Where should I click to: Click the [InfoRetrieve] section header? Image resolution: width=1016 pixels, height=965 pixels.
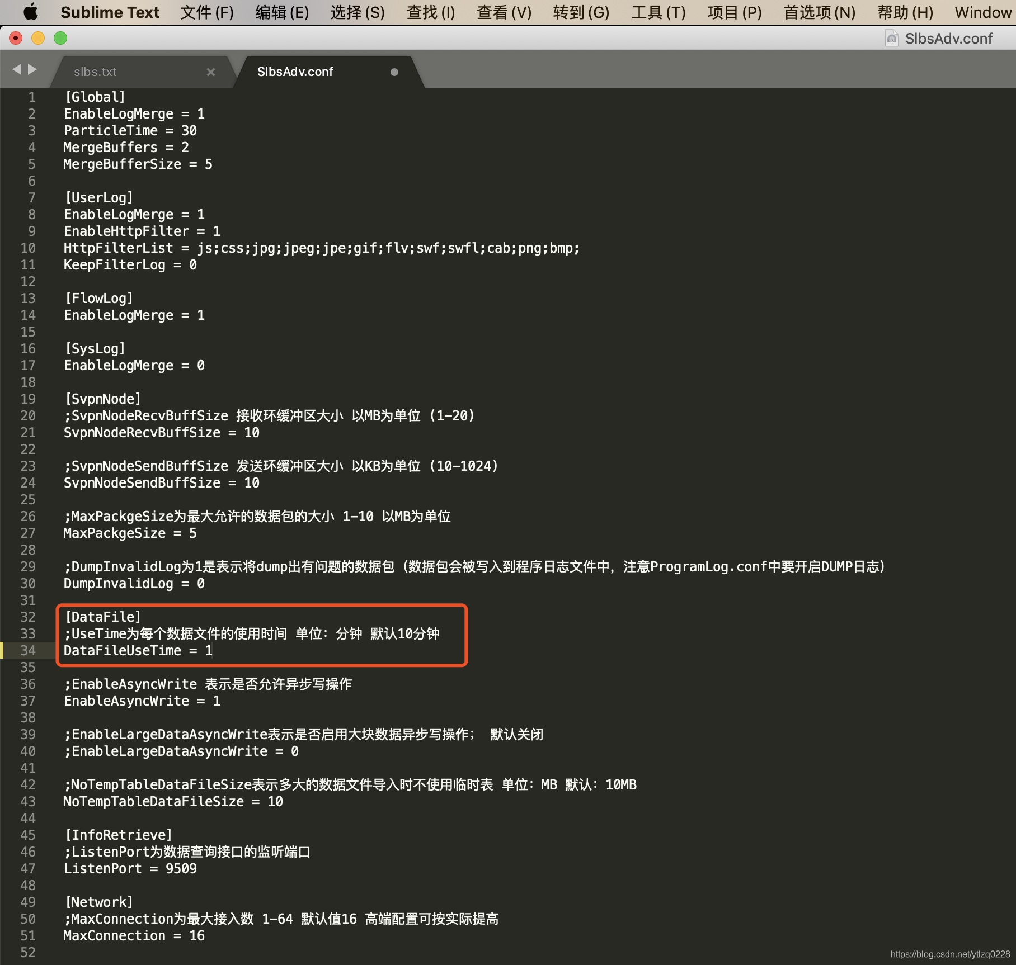coord(118,835)
